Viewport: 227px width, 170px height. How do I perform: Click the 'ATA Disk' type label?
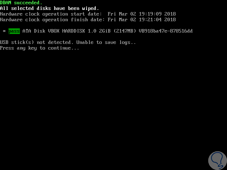coord(34,31)
